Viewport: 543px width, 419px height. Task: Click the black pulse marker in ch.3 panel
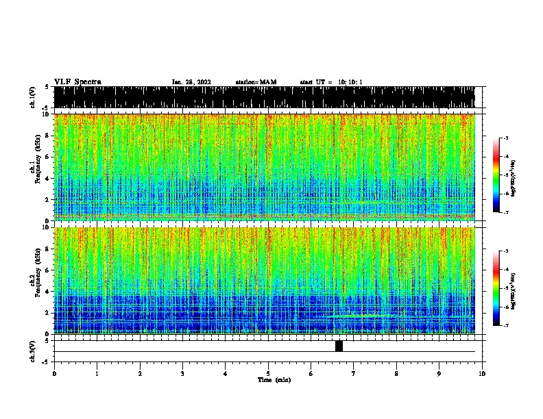339,346
